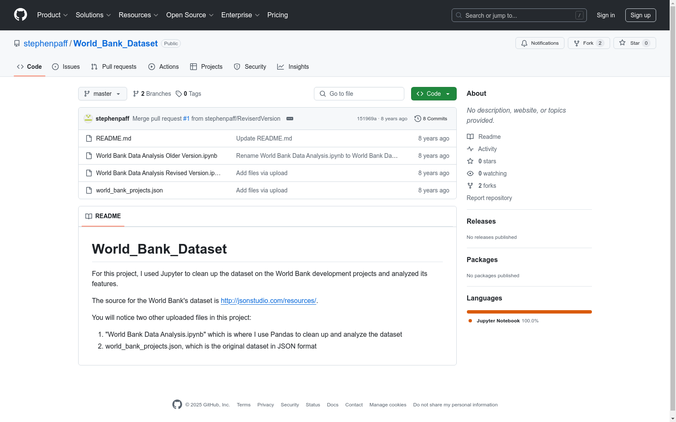This screenshot has height=422, width=676.
Task: Click the 151969a commit hash
Action: point(367,119)
